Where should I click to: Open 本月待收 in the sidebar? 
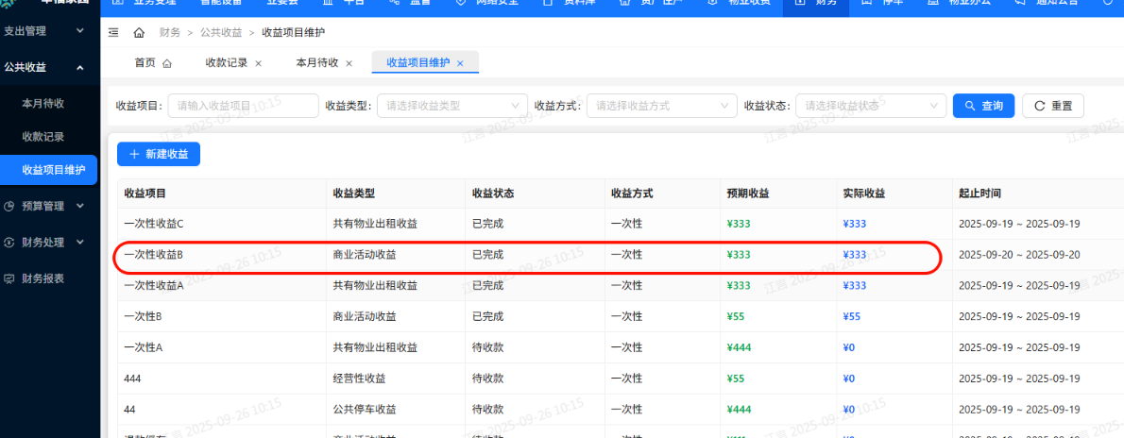click(43, 102)
